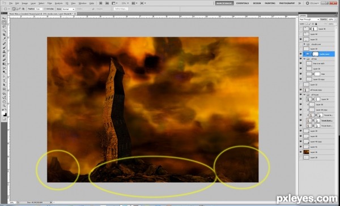Open CS Live services

[x=313, y=3]
